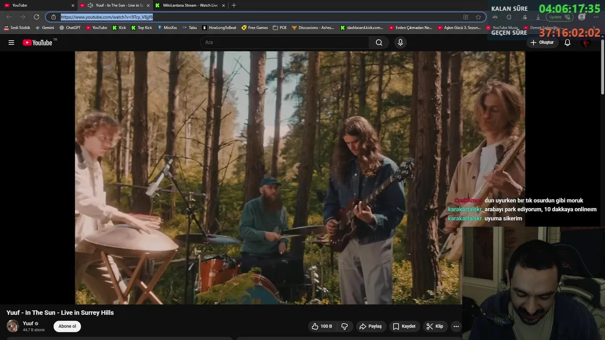605x340 pixels.
Task: Open the Free Games bookmark
Action: [254, 28]
